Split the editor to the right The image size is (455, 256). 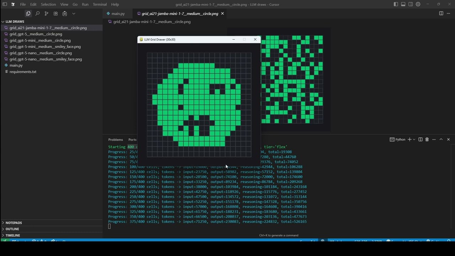[x=441, y=14]
